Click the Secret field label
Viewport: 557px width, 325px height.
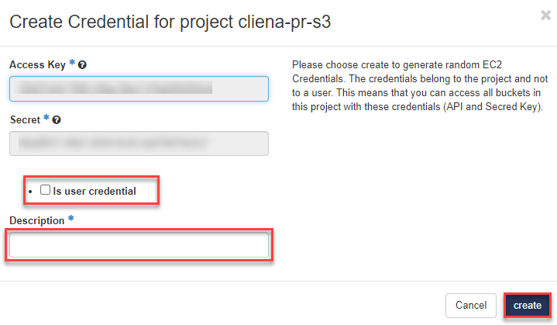click(26, 119)
